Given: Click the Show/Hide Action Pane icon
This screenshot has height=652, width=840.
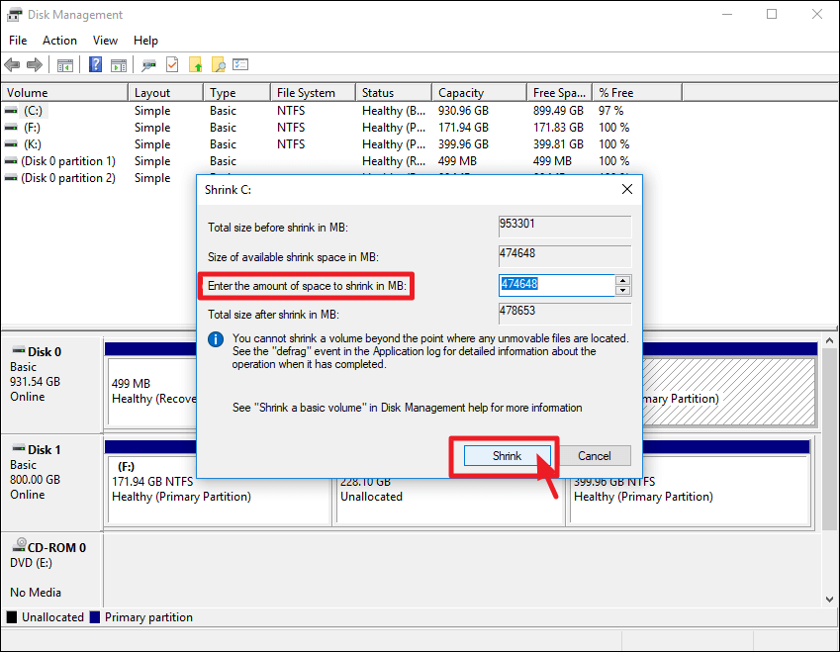Looking at the screenshot, I should pyautogui.click(x=119, y=65).
